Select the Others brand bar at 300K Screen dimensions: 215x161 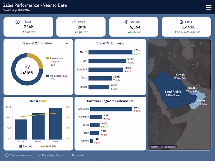99,87
